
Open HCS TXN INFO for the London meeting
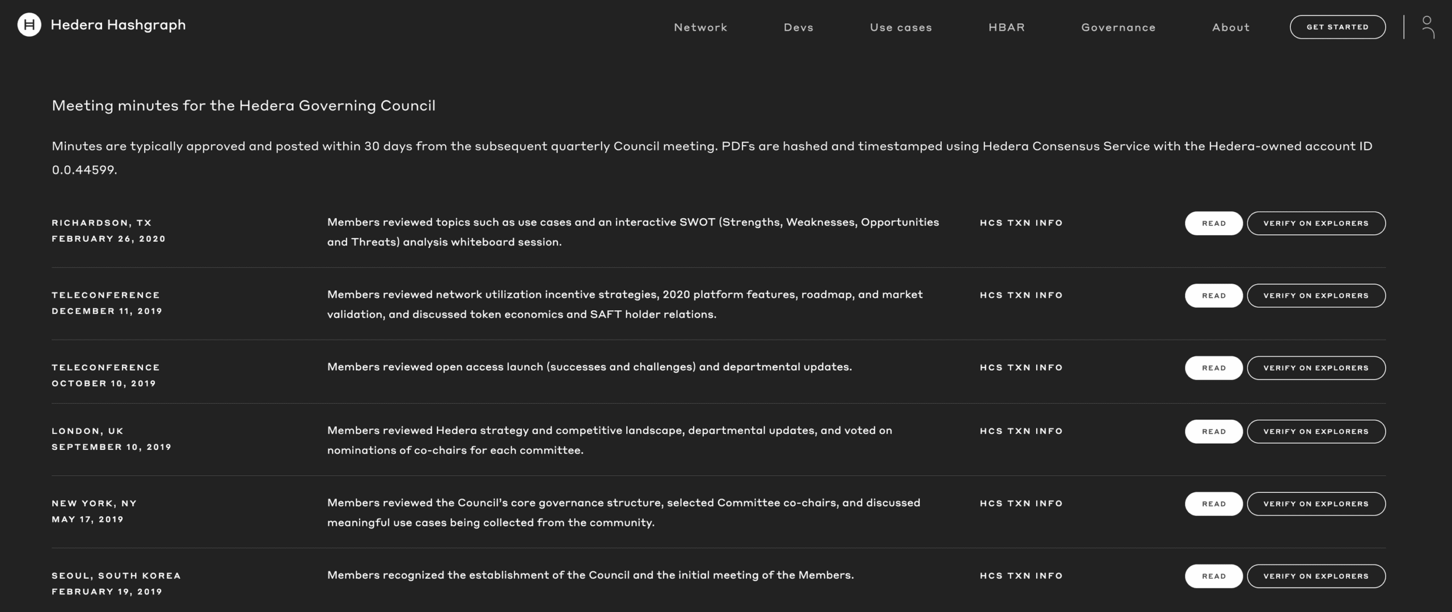click(1020, 431)
